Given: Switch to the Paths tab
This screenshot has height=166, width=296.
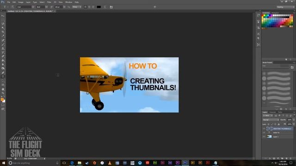Looking at the screenshot, I should click(280, 112).
